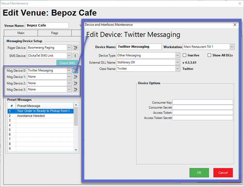The height and width of the screenshot is (187, 244).
Task: Open edit icon for Msg Device 1
Action: 75,77
